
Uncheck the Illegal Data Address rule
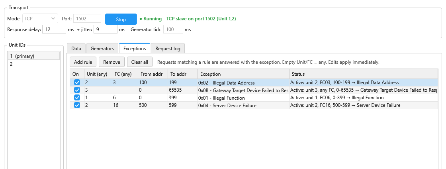coord(77,83)
